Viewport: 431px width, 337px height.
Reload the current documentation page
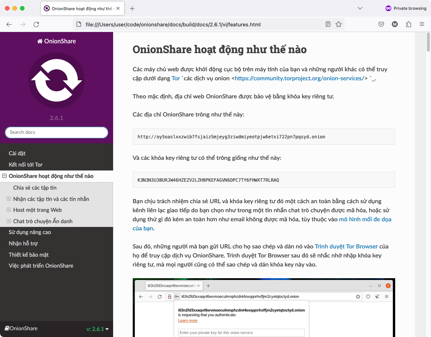click(x=36, y=24)
